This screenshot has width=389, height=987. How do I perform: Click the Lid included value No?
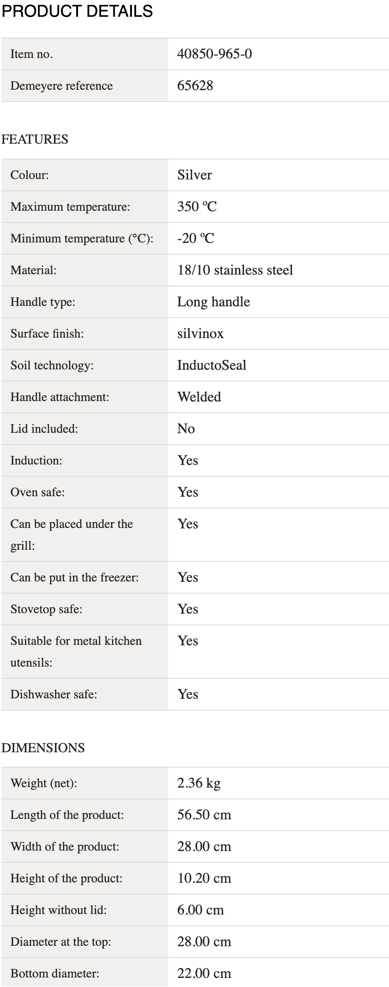[x=186, y=429]
